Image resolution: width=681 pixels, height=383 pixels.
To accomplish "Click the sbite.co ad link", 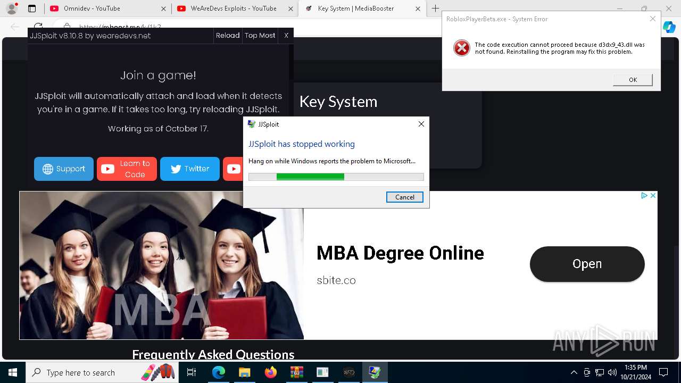I will tap(336, 280).
